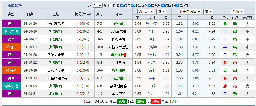
Task: Uncheck the 欧冠杯 filter checkbox
Action: [149, 5]
